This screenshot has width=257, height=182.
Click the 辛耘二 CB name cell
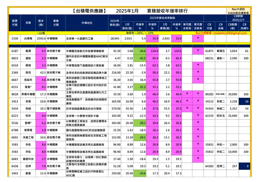[x=221, y=152]
